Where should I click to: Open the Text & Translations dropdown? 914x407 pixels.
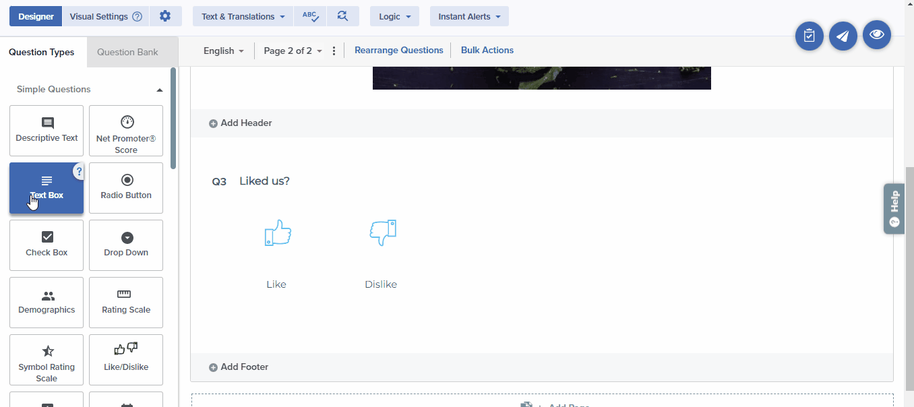tap(243, 16)
